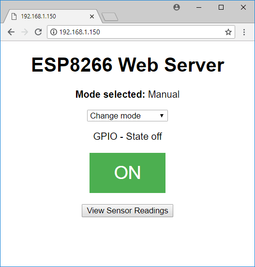
Task: Open the user profile icon in title bar
Action: (177, 7)
